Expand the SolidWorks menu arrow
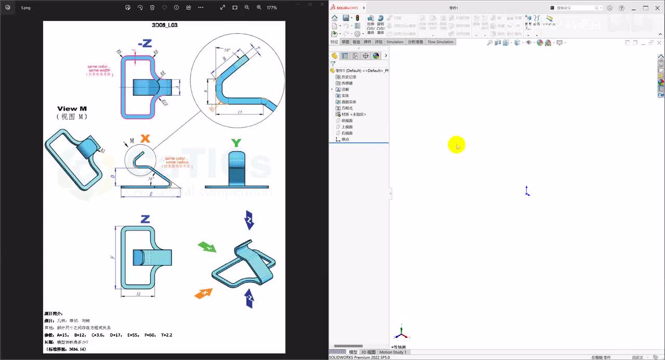The image size is (665, 360). 364,8
